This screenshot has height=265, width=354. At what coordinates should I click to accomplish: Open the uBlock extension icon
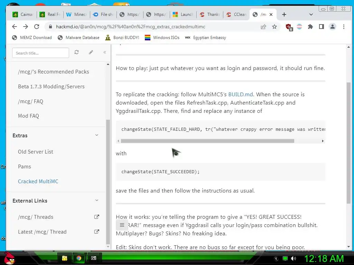click(x=289, y=27)
